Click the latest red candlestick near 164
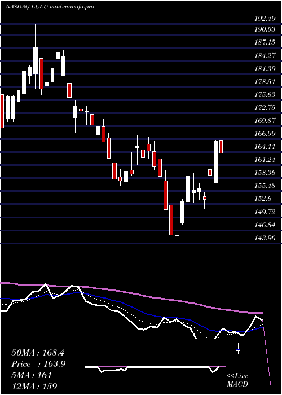Screen dimensions: 282x395 coord(221,147)
